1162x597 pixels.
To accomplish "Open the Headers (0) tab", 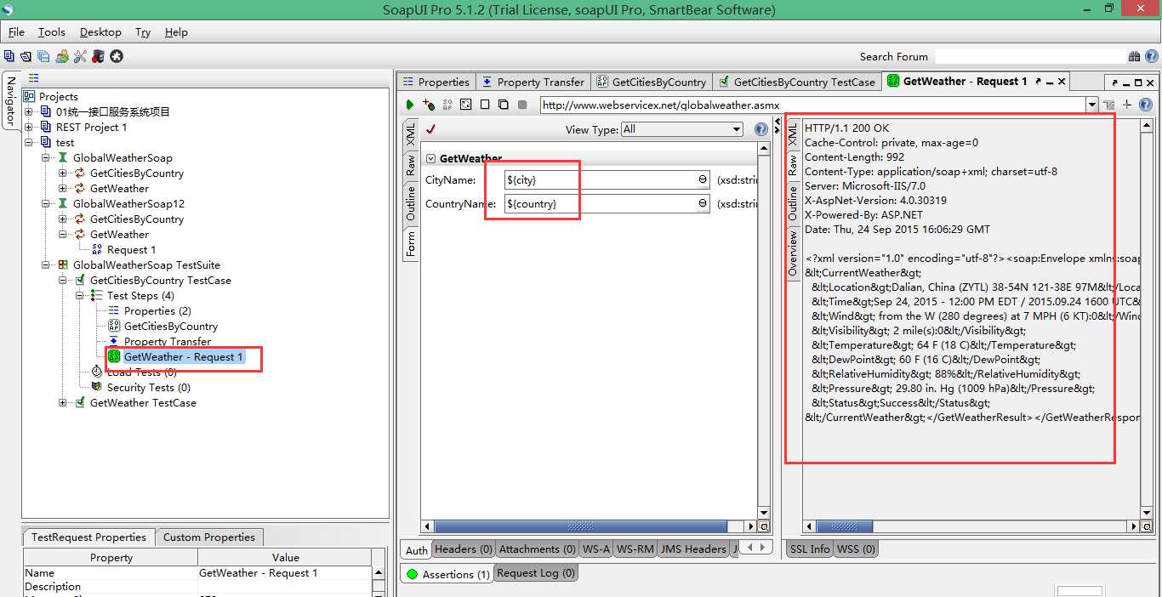I will 463,549.
